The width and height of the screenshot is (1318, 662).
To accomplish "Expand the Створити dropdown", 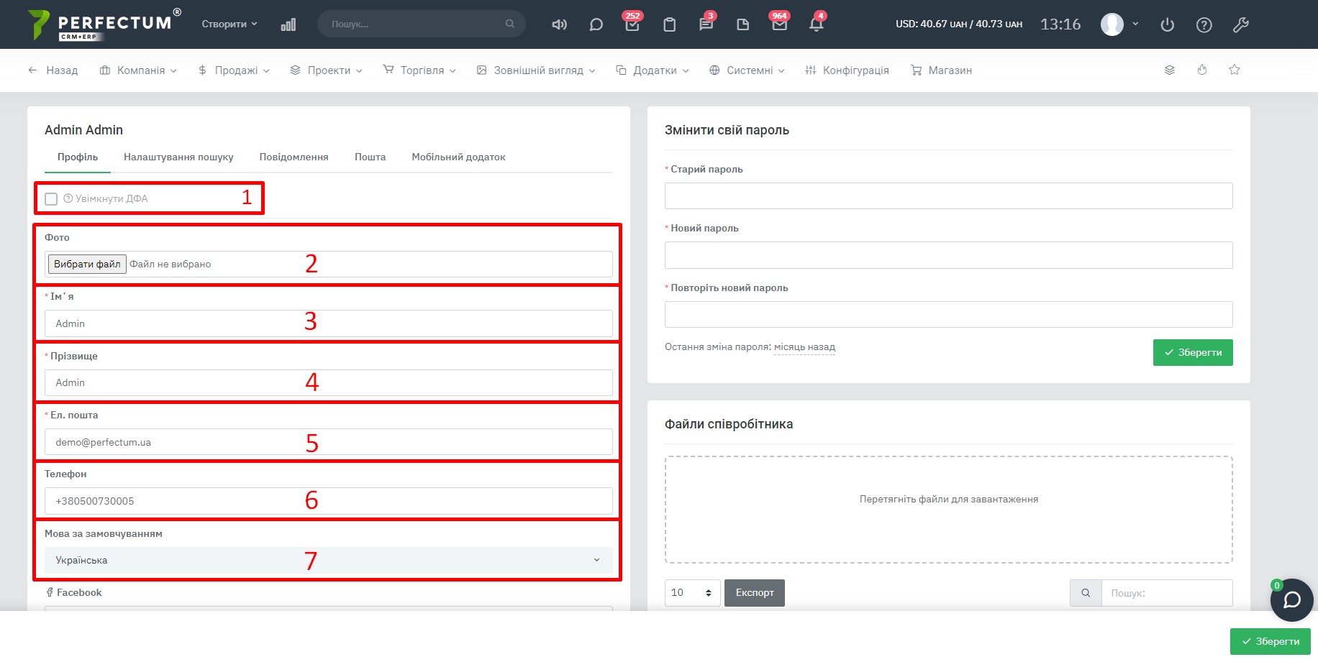I will pyautogui.click(x=229, y=24).
